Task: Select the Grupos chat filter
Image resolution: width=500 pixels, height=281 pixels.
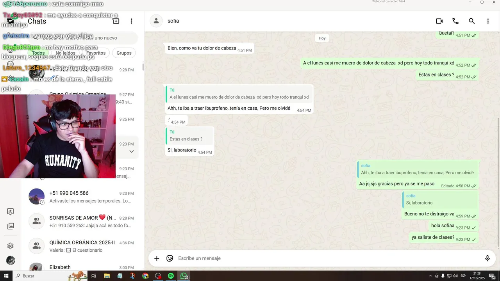Action: pyautogui.click(x=124, y=53)
